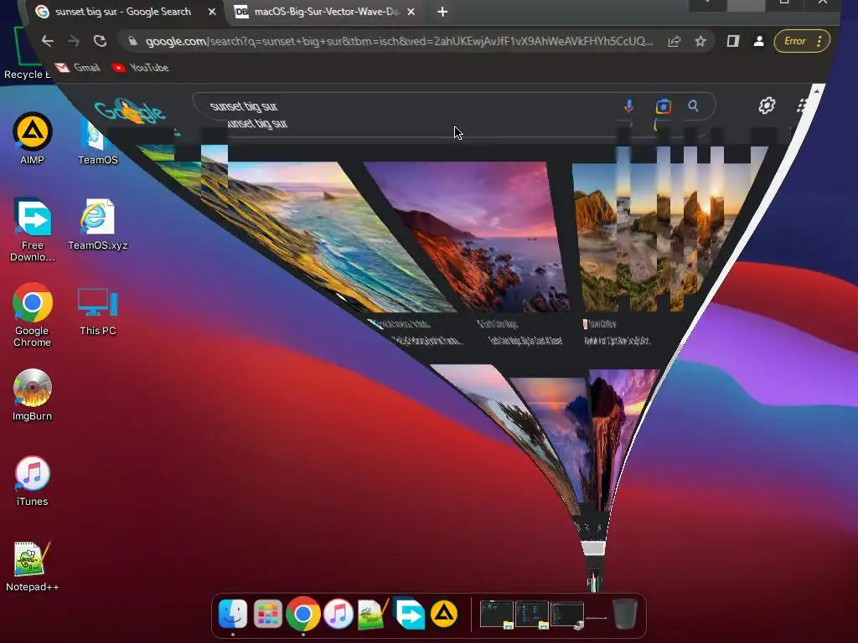858x643 pixels.
Task: Open Launchpad from the dock
Action: click(267, 614)
